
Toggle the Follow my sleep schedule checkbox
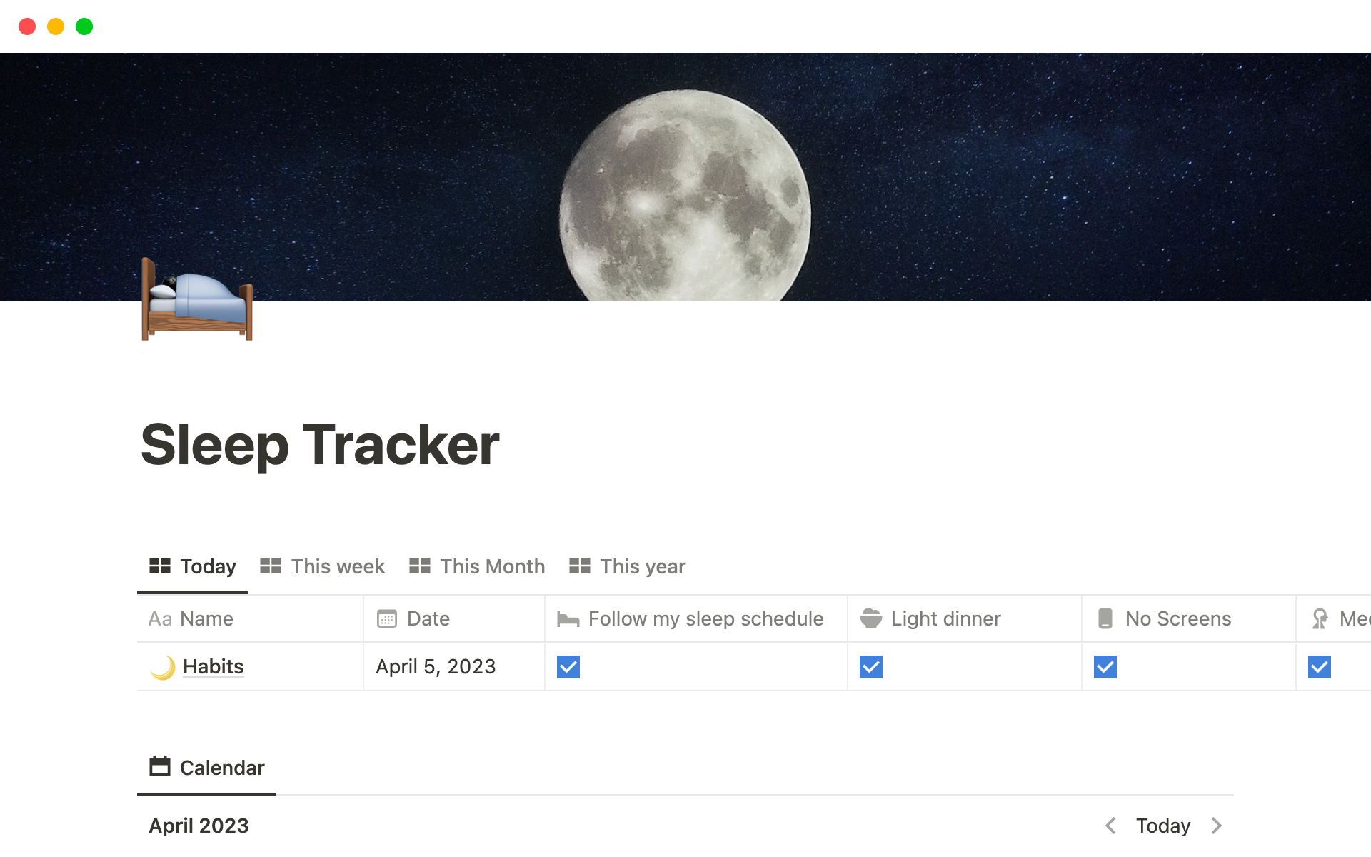click(568, 666)
